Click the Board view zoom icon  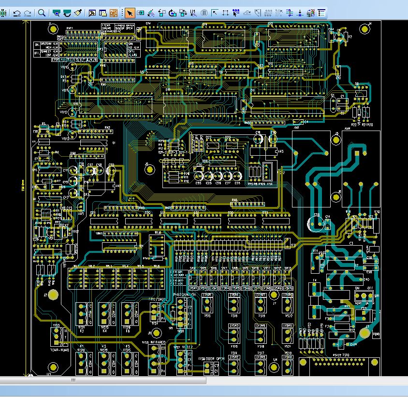[x=56, y=13]
